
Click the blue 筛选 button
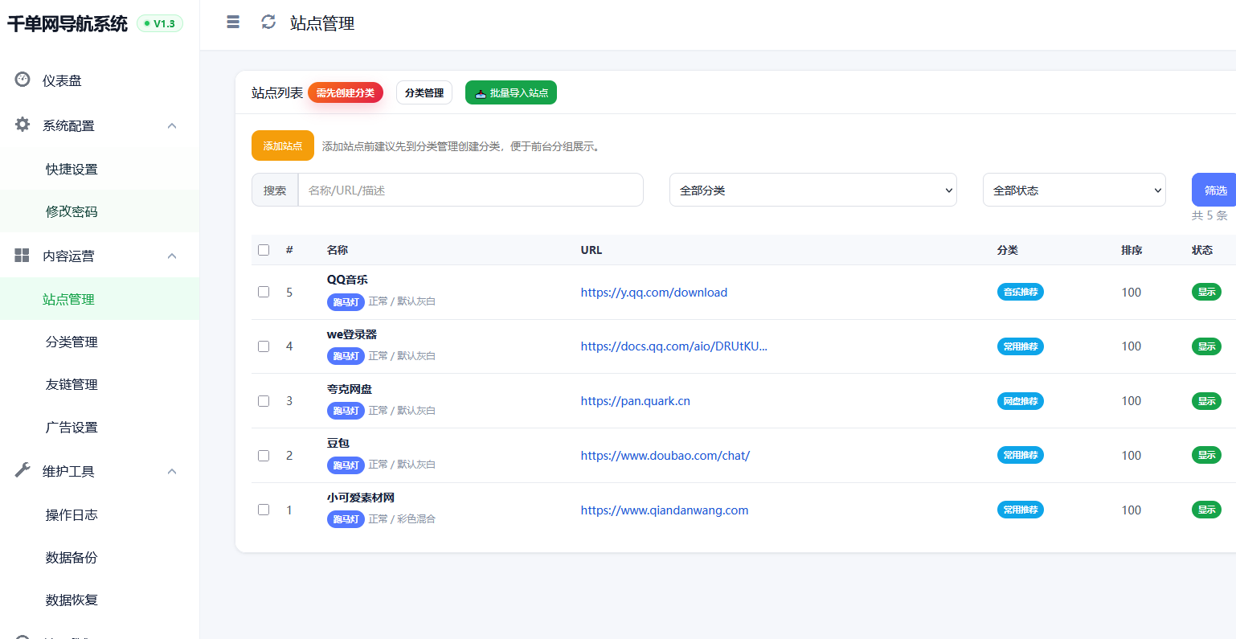click(1214, 190)
